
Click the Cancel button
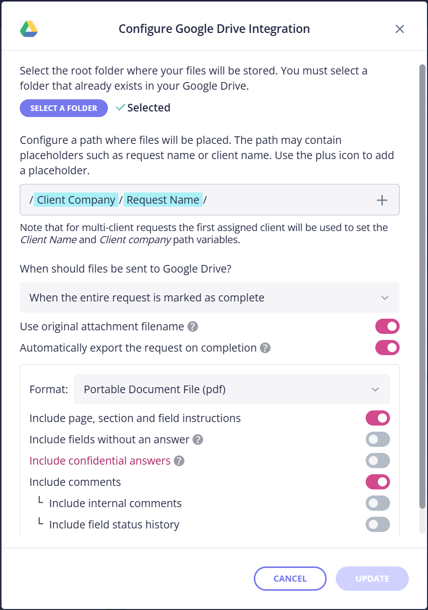(290, 579)
